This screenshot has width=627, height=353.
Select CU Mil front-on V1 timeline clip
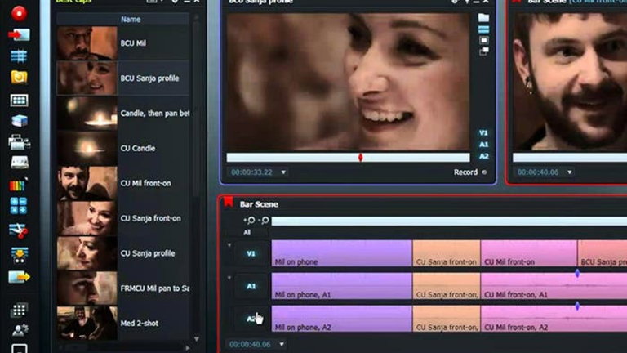coord(529,253)
